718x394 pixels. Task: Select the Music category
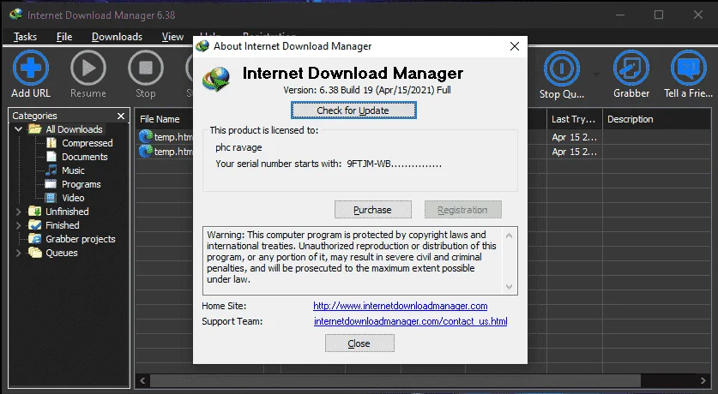pos(73,170)
